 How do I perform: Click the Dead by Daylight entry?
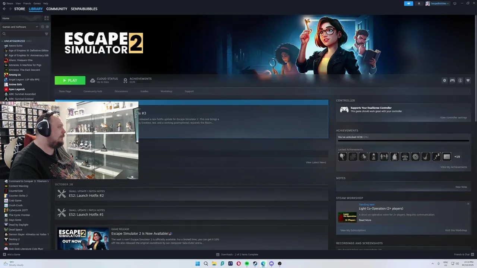[x=19, y=225]
